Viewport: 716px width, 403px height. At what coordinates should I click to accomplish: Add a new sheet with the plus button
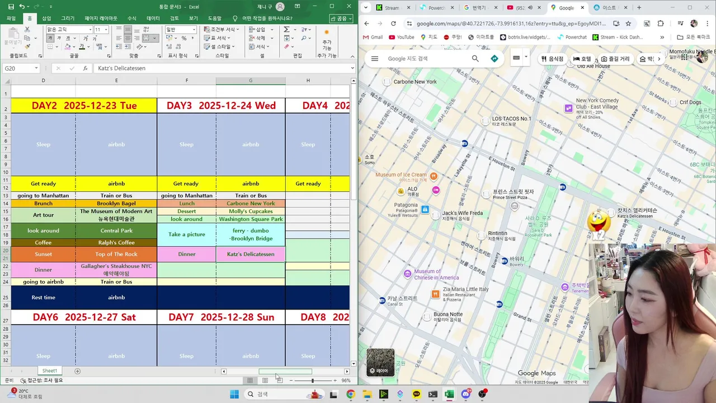click(78, 371)
